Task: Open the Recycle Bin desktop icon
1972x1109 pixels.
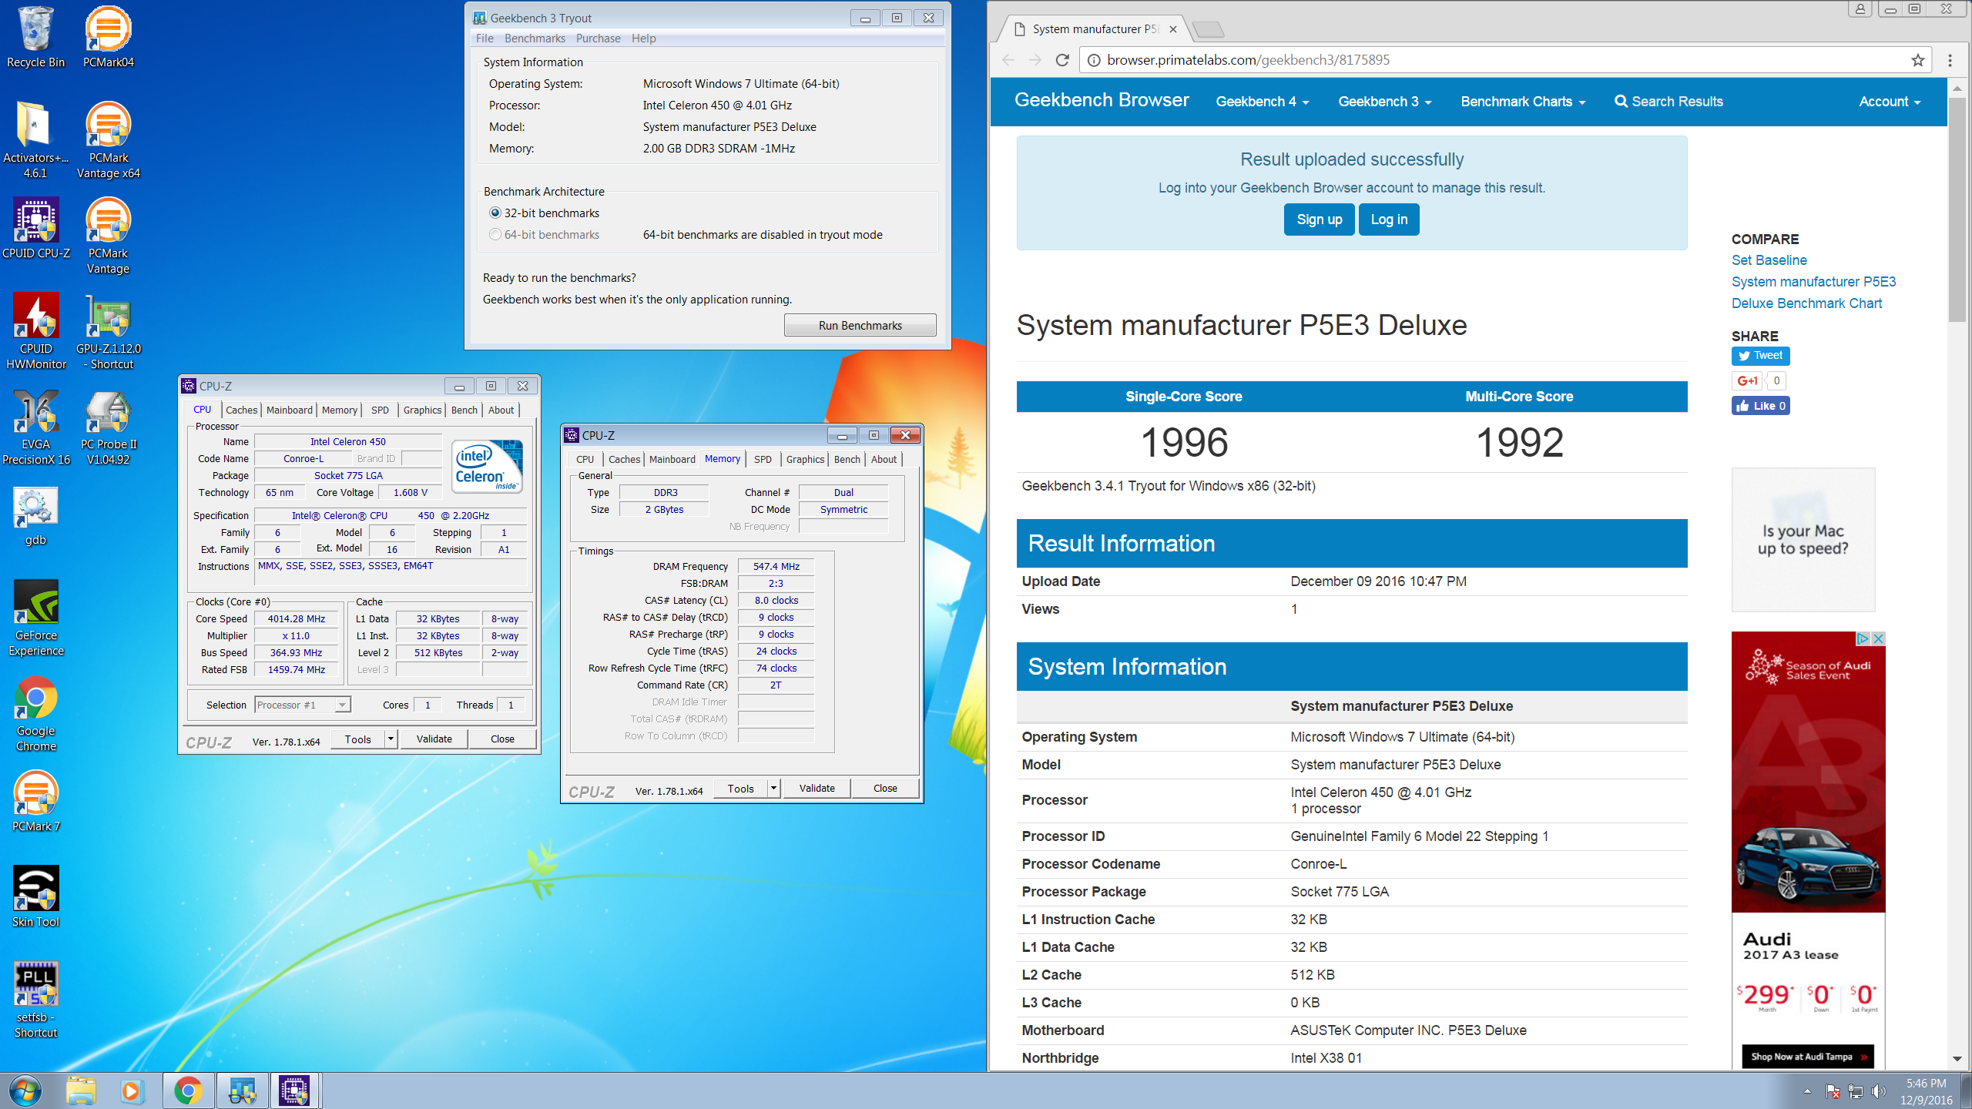Action: click(35, 37)
